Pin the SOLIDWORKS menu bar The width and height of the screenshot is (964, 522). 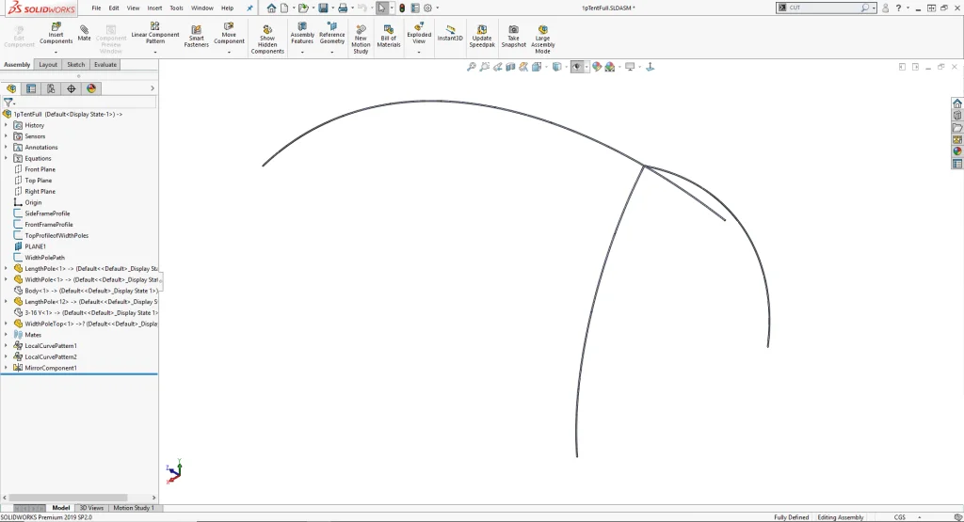[x=249, y=8]
